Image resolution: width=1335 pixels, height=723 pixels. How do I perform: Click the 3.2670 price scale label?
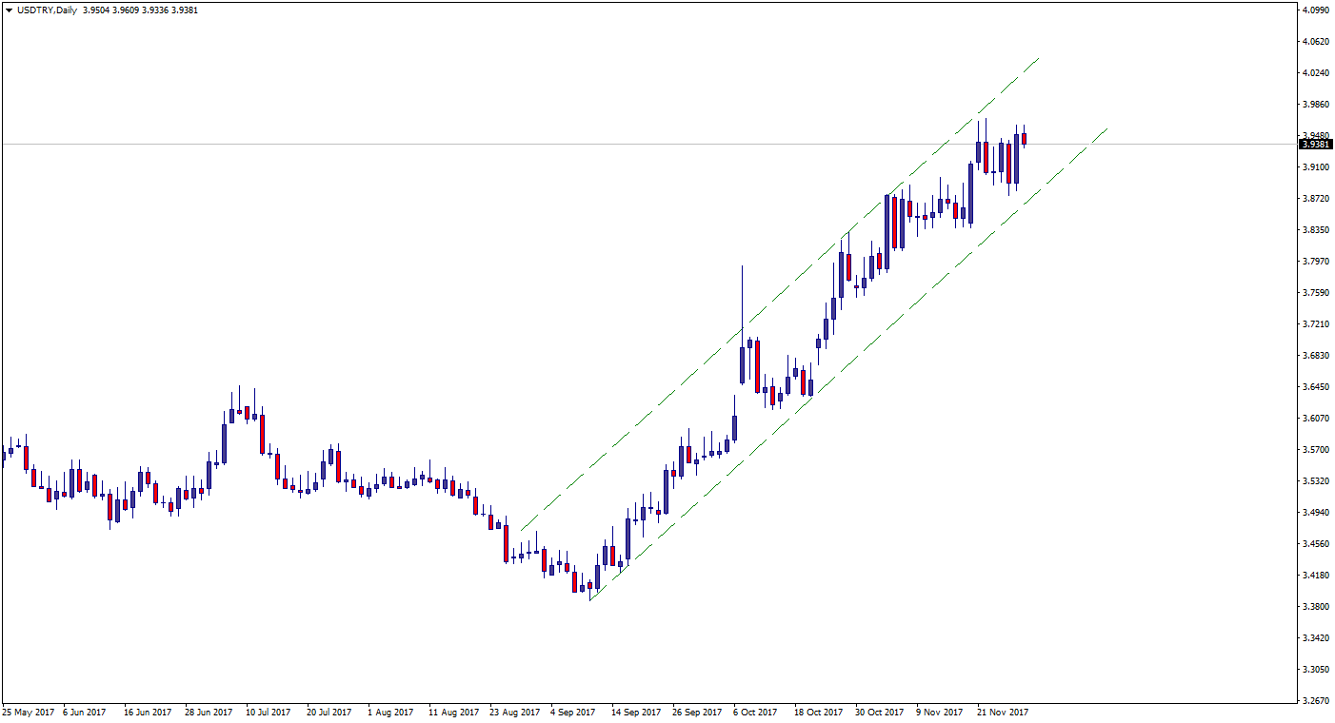coord(1315,701)
